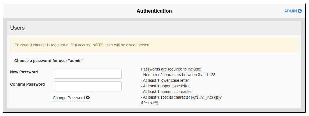Focus the New Password input field
Screen dimensions: 309x116
(x=87, y=74)
